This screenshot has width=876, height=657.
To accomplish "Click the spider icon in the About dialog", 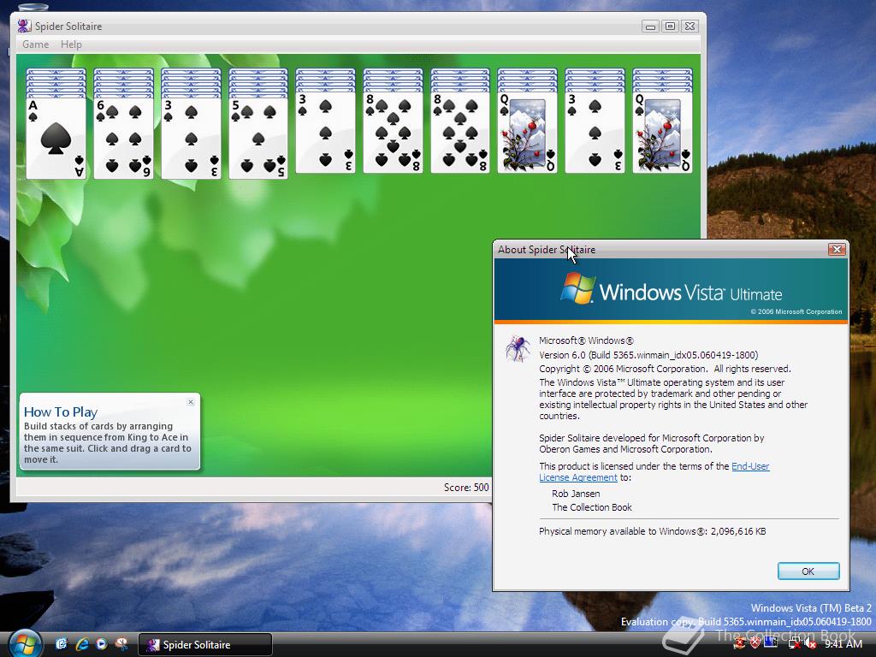I will [x=518, y=348].
